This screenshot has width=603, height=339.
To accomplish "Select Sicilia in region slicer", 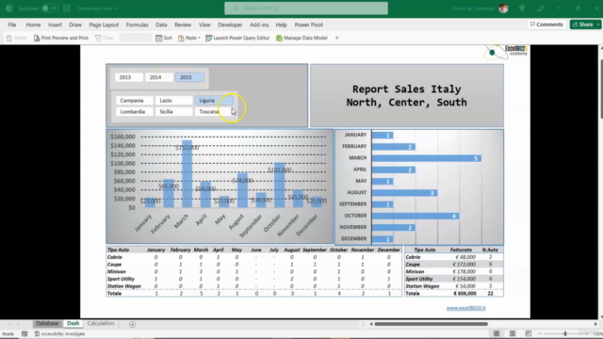I will click(x=173, y=111).
